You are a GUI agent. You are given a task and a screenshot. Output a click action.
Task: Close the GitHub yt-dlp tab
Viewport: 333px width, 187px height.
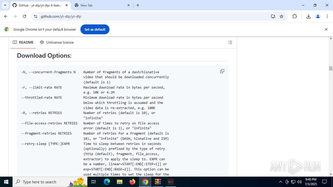pyautogui.click(x=67, y=5)
